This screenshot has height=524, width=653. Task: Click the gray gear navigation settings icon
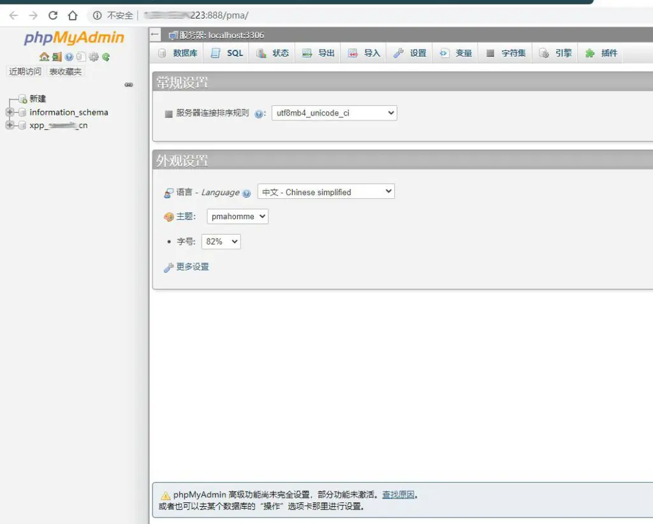point(94,57)
